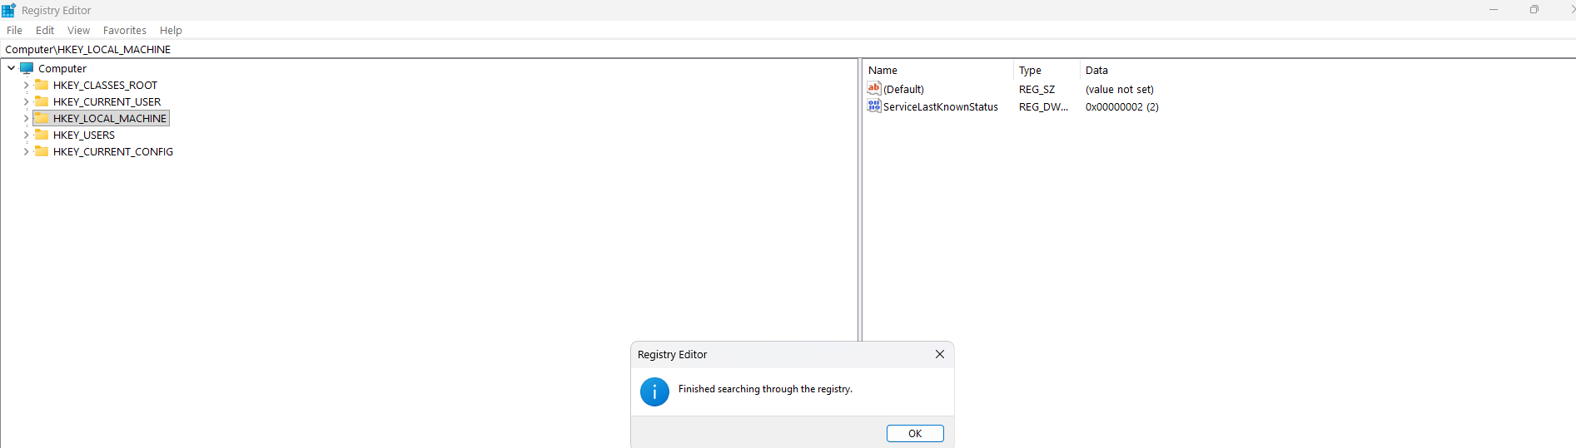The width and height of the screenshot is (1576, 448).
Task: Click OK in the search finished dialog
Action: (x=915, y=433)
